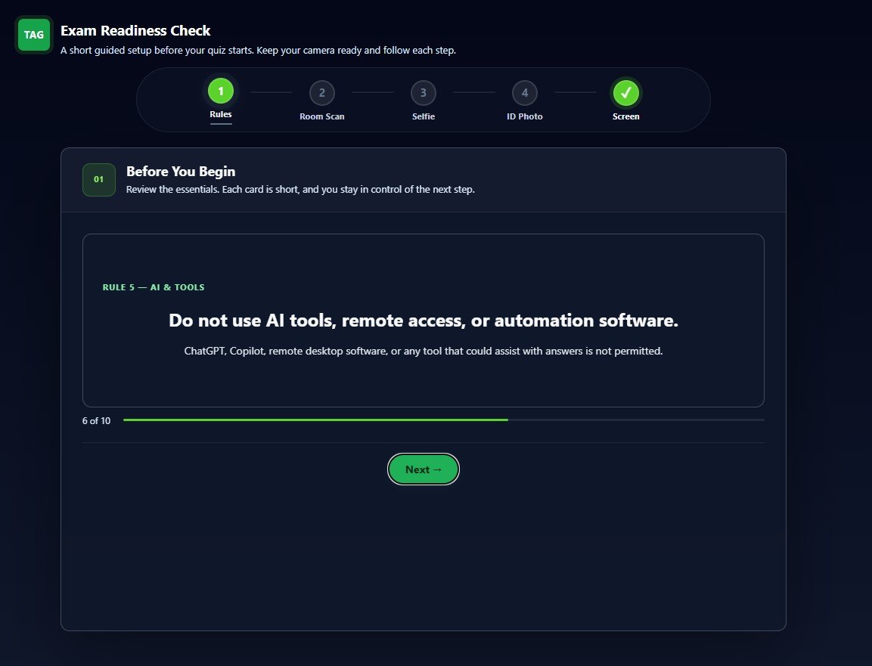Screen dimensions: 872x666
Task: Open the Room Scan step label
Action: pos(322,116)
